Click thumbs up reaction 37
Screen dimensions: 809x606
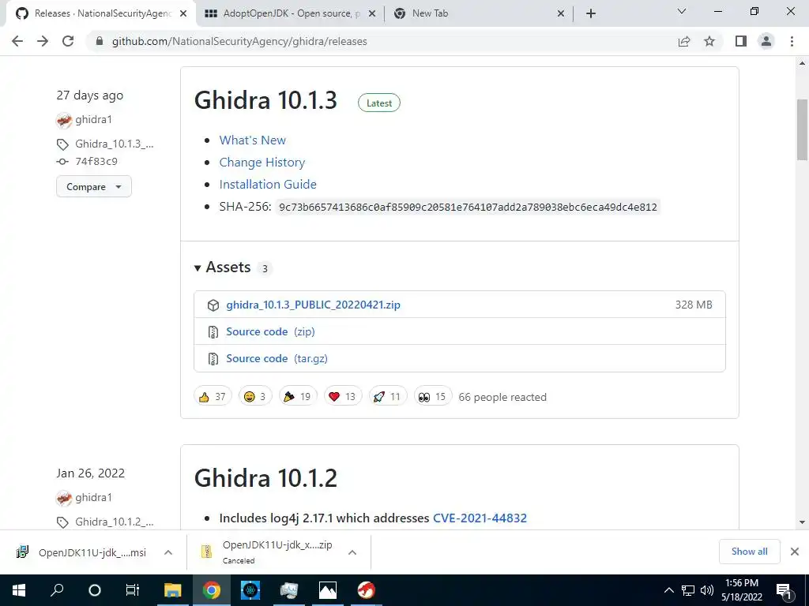pyautogui.click(x=213, y=396)
